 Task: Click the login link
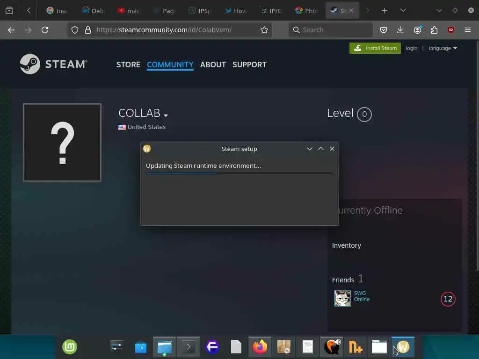click(x=411, y=48)
